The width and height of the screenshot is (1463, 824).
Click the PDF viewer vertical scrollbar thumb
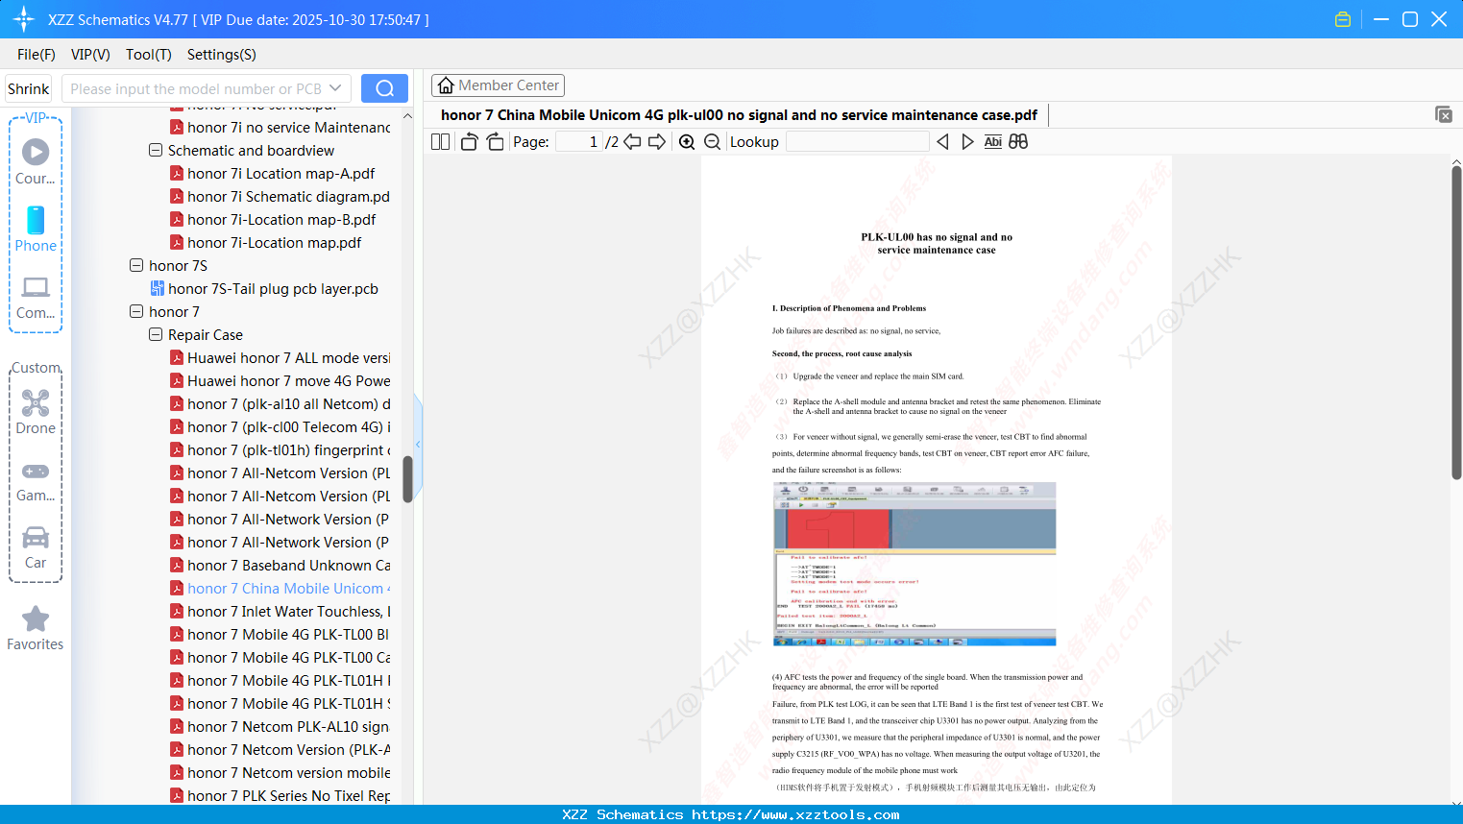pos(1456,323)
